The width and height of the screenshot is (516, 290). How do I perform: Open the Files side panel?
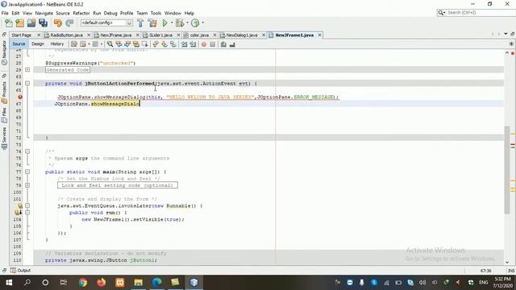click(x=4, y=115)
